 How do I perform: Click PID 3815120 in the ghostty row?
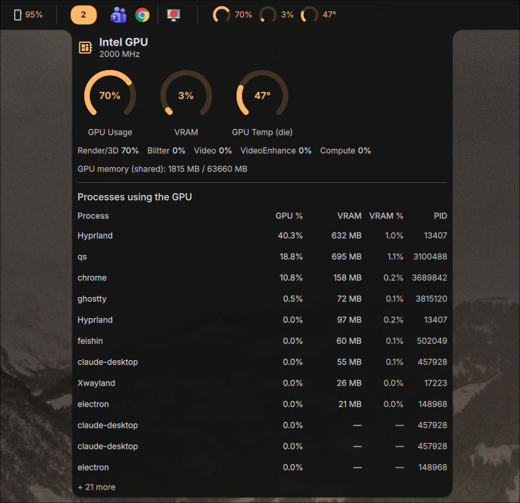(432, 299)
